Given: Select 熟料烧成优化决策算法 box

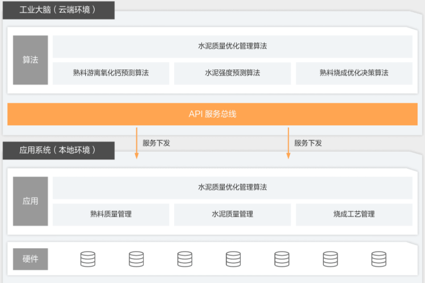Looking at the screenshot, I should click(x=354, y=73).
